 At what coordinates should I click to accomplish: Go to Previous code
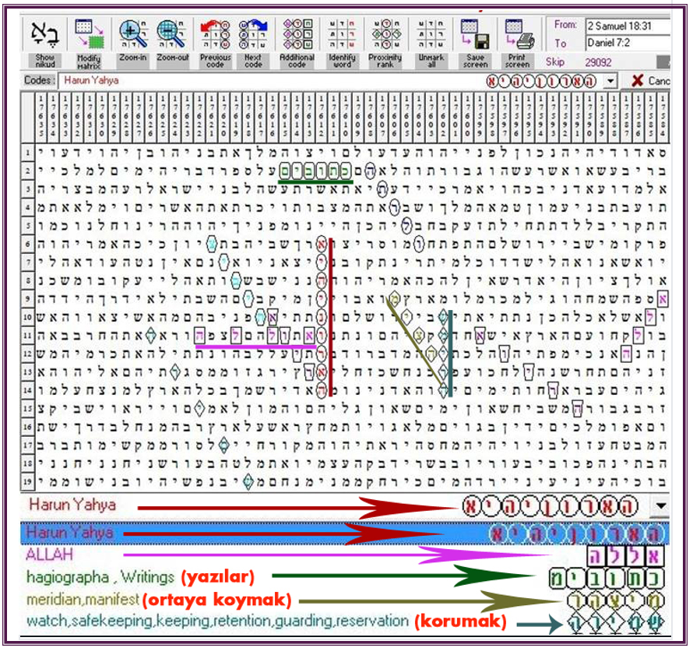coord(215,34)
